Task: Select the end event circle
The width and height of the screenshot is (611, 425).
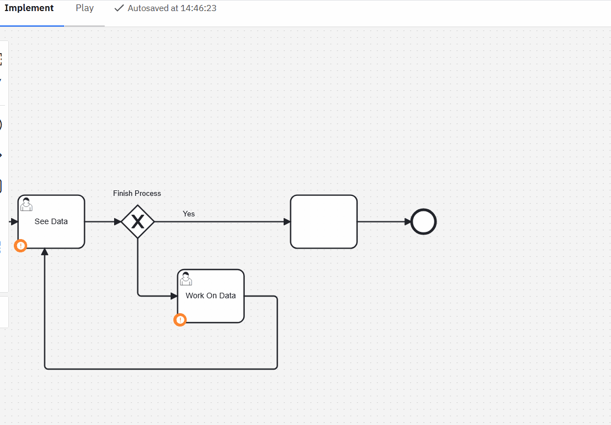Action: pyautogui.click(x=424, y=222)
